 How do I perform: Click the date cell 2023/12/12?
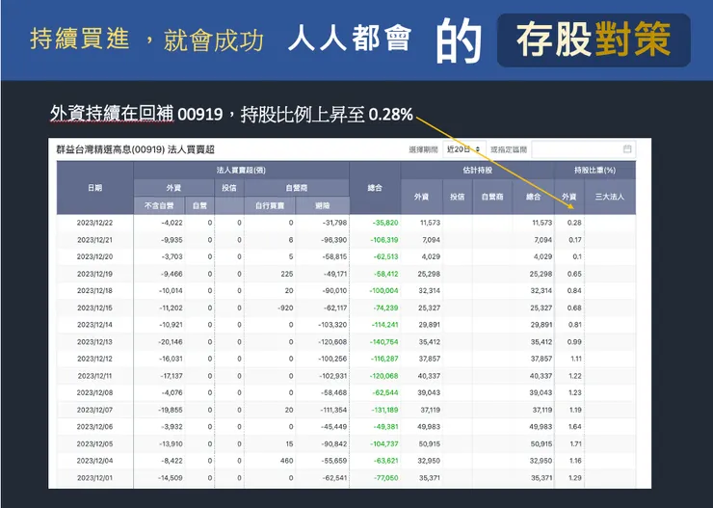[94, 359]
